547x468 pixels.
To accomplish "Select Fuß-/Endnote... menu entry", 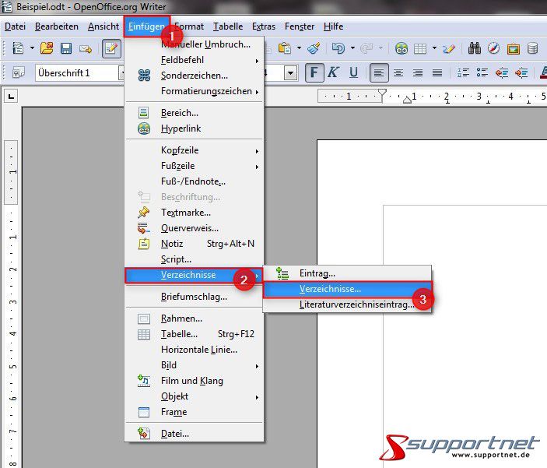I will 194,181.
